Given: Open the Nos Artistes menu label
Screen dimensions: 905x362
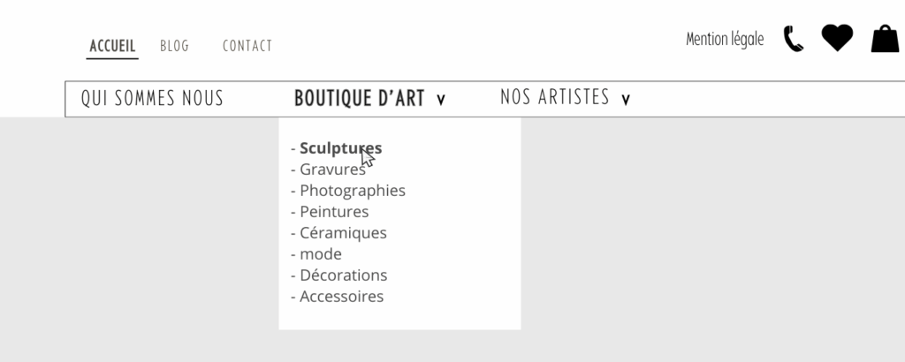Looking at the screenshot, I should click(x=555, y=97).
